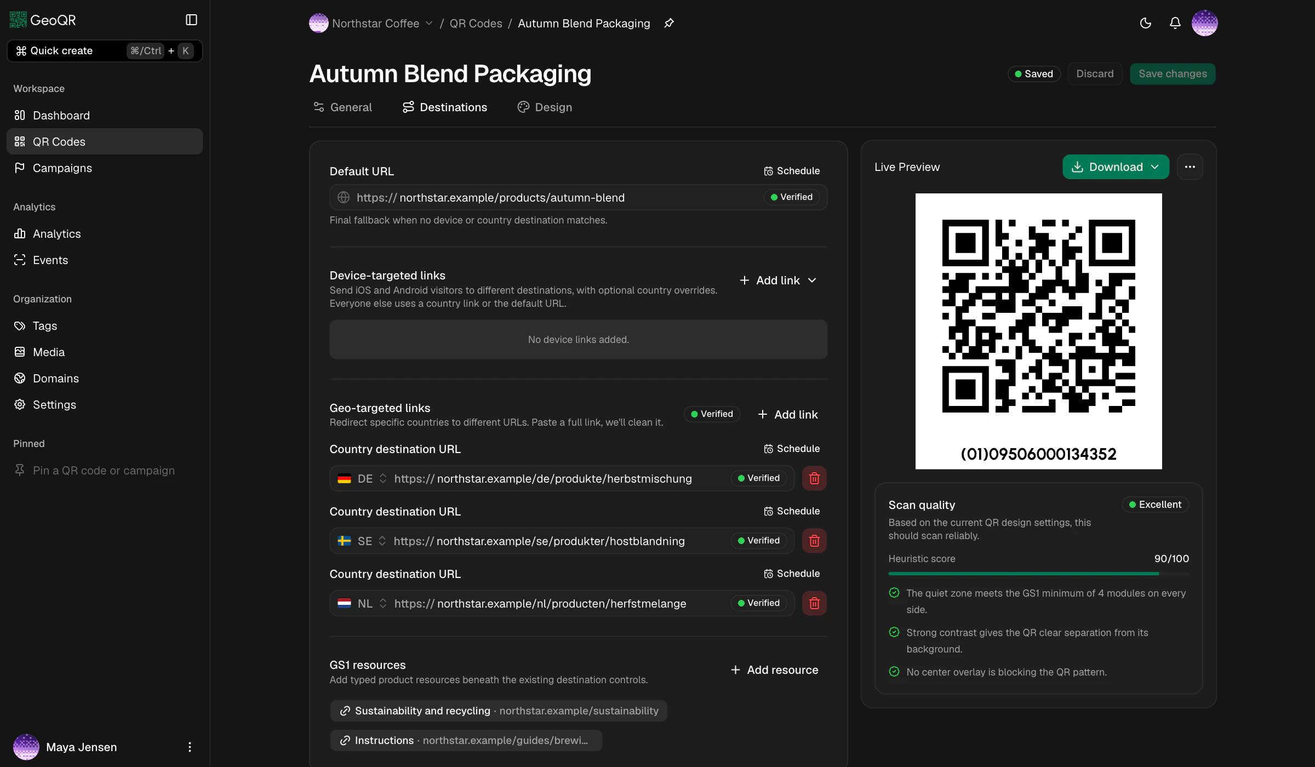This screenshot has width=1315, height=767.
Task: Open Settings in the sidebar
Action: (x=105, y=404)
